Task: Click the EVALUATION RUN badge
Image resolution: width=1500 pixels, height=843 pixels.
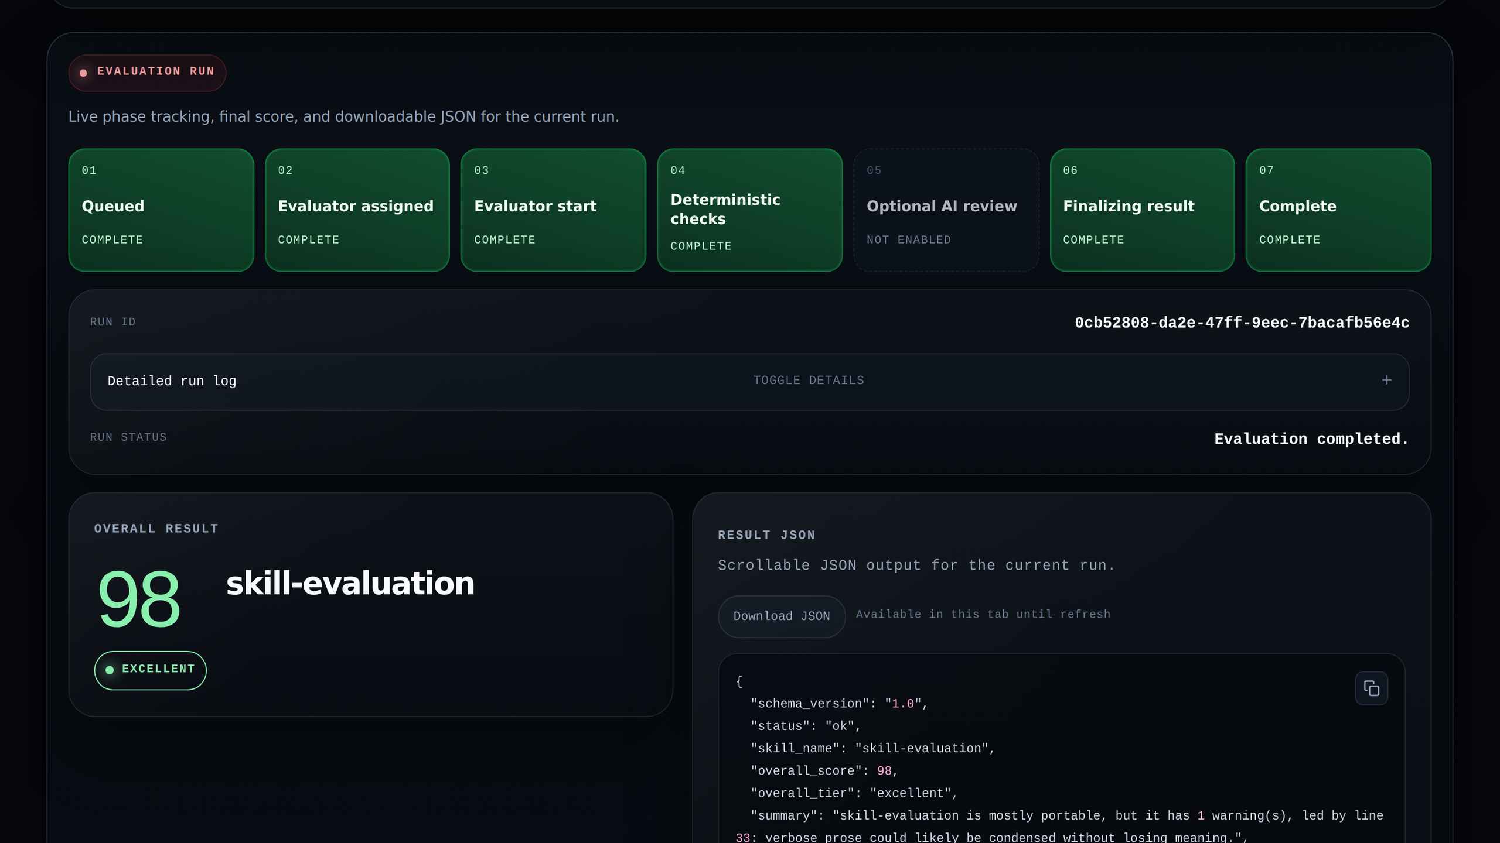Action: tap(147, 73)
